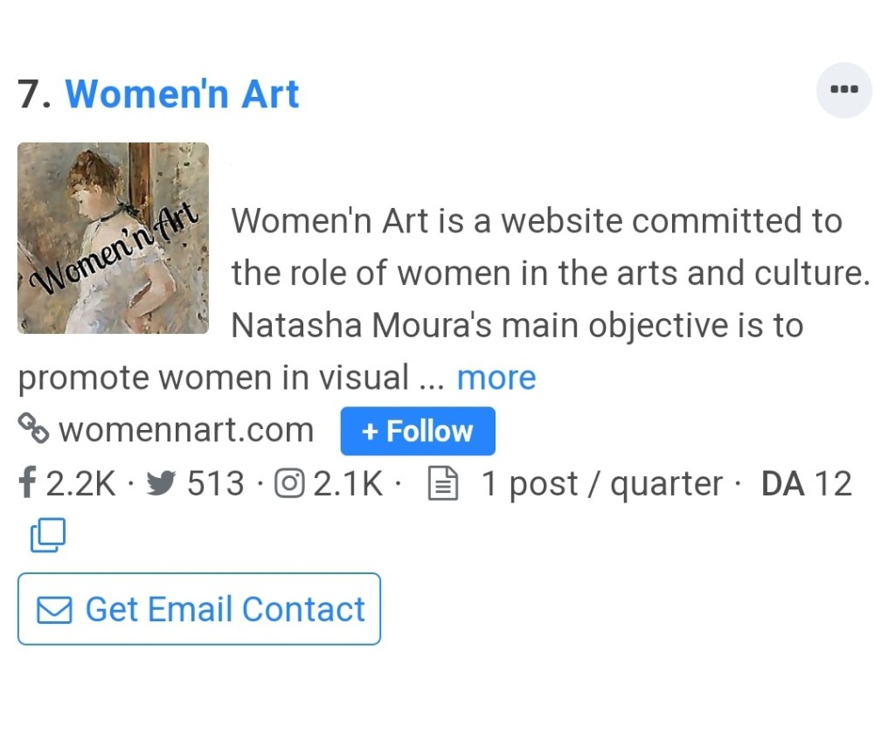The image size is (895, 734).
Task: Click the copy icon below the stats
Action: [x=47, y=535]
